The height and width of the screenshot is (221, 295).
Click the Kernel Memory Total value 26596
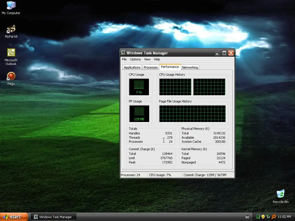(x=221, y=154)
